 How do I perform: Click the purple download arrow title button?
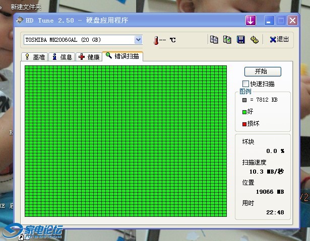coord(251,20)
